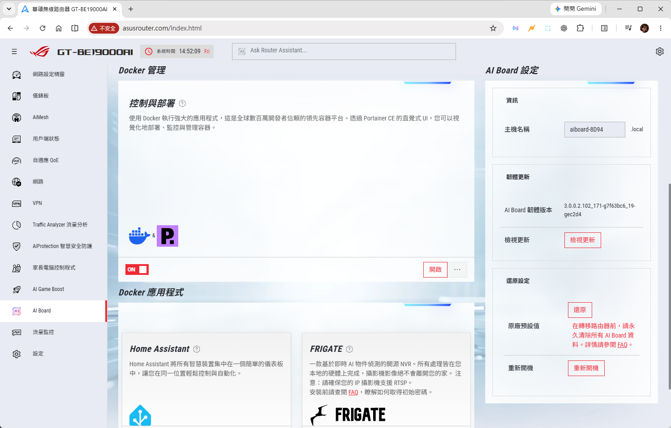Open the FAQ link in the FRIGATE description

tap(353, 392)
